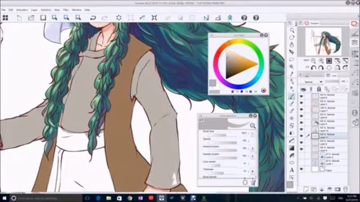Select the Gradient tool in tool palette

pyautogui.click(x=292, y=148)
